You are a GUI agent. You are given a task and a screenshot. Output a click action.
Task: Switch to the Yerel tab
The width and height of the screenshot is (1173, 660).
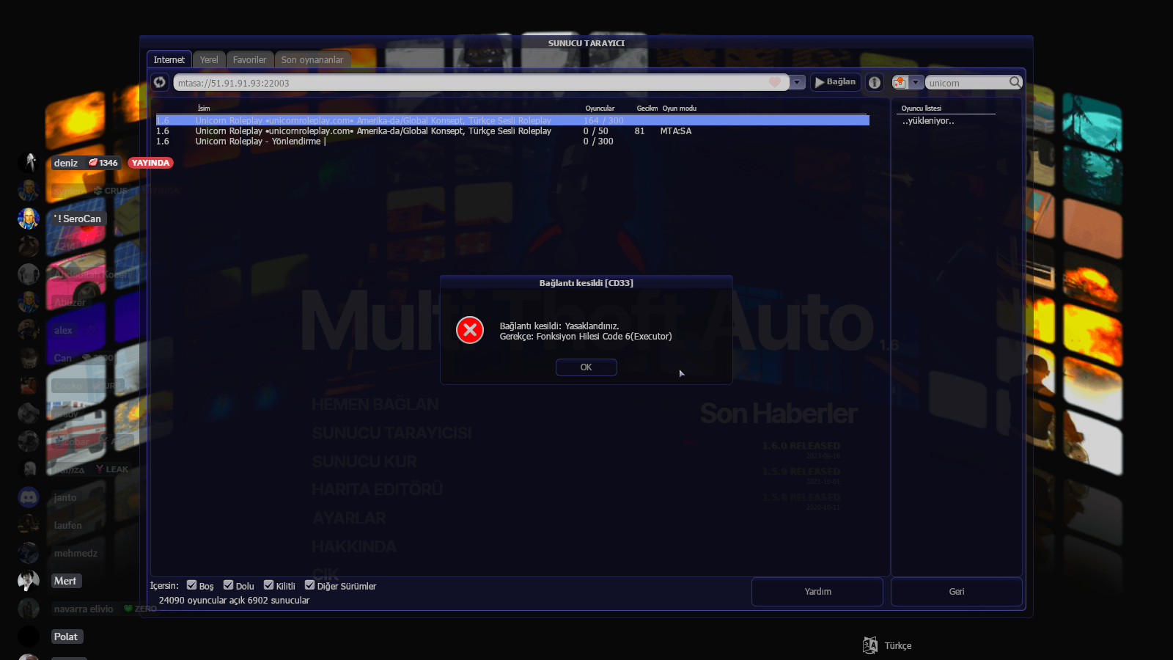(209, 59)
